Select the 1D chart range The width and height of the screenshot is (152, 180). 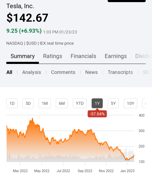(x=12, y=103)
